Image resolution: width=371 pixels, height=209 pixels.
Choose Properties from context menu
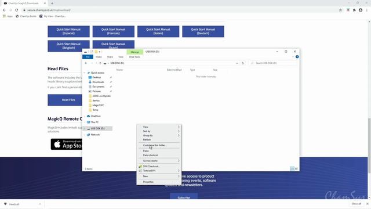click(x=159, y=182)
